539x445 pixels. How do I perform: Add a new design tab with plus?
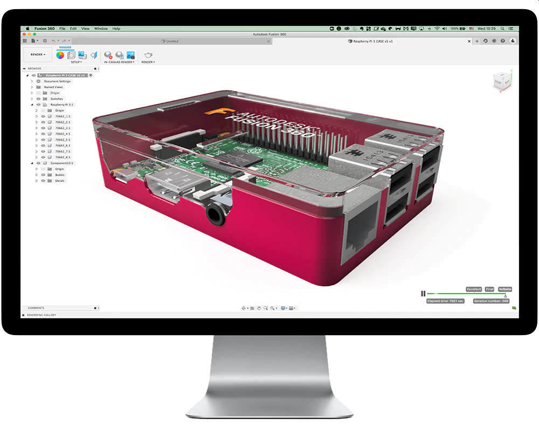tap(477, 41)
